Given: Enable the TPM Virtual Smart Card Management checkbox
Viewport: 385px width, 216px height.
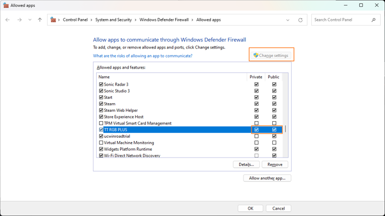Looking at the screenshot, I should (x=101, y=123).
